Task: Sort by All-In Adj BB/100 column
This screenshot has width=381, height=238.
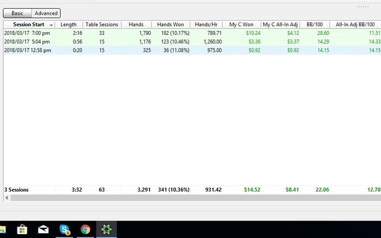Action: coord(355,25)
